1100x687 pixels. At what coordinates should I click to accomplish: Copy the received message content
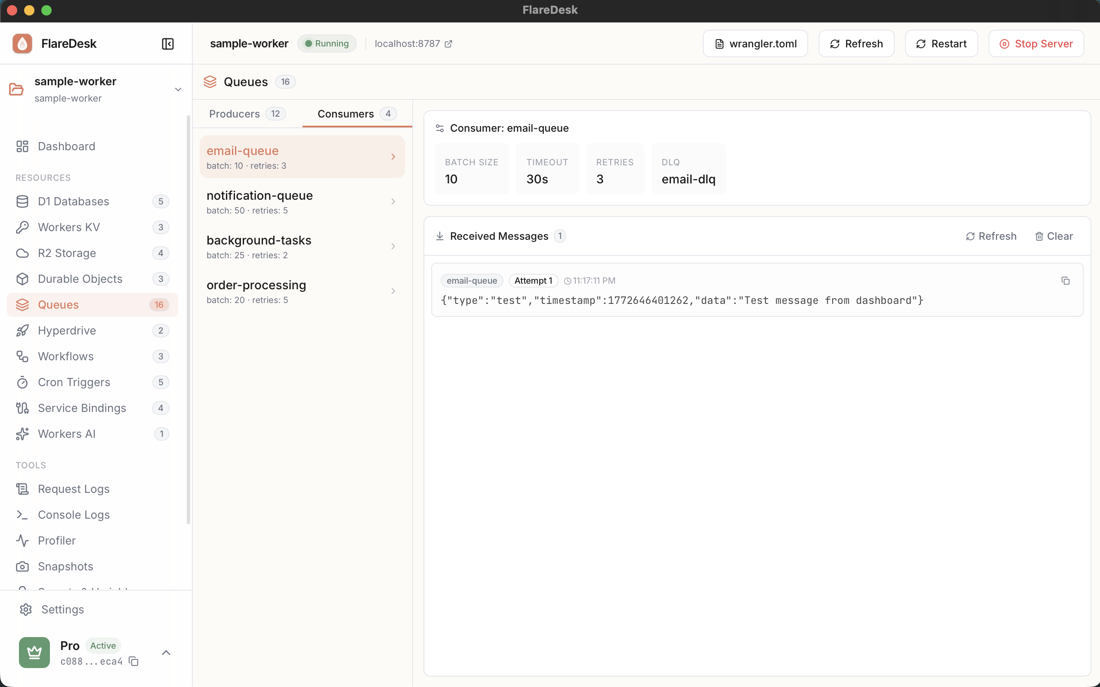click(1065, 281)
